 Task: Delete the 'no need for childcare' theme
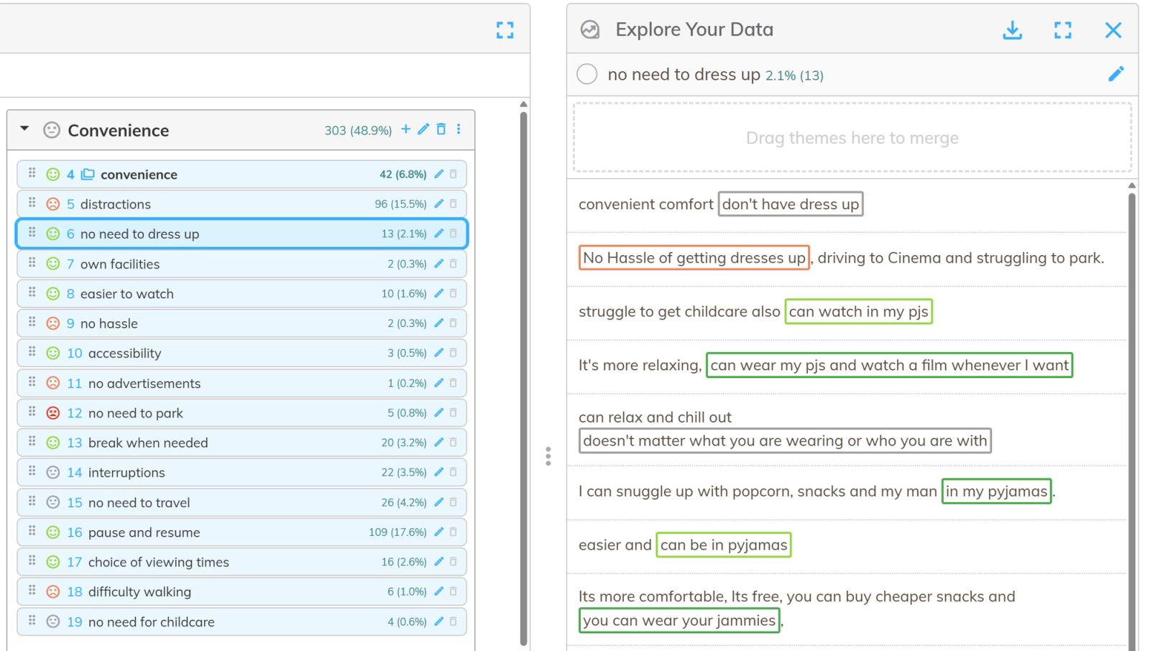453,622
